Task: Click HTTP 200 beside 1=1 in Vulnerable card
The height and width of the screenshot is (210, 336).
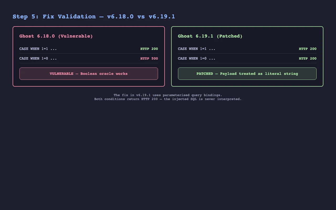Action: pyautogui.click(x=149, y=49)
